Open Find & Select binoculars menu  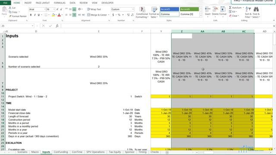pyautogui.click(x=256, y=12)
